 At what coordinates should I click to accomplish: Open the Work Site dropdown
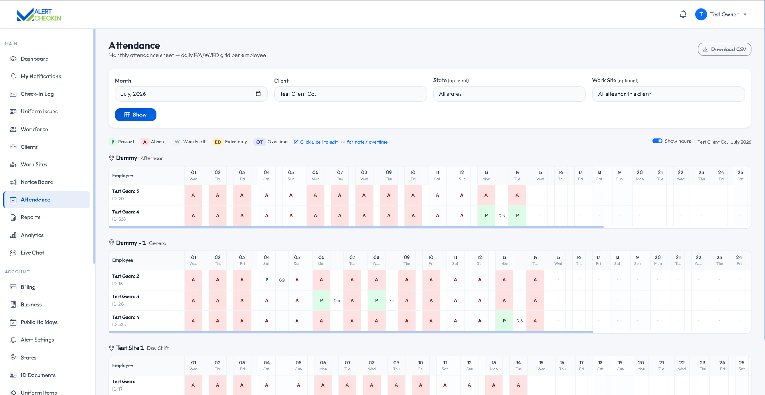pyautogui.click(x=668, y=94)
